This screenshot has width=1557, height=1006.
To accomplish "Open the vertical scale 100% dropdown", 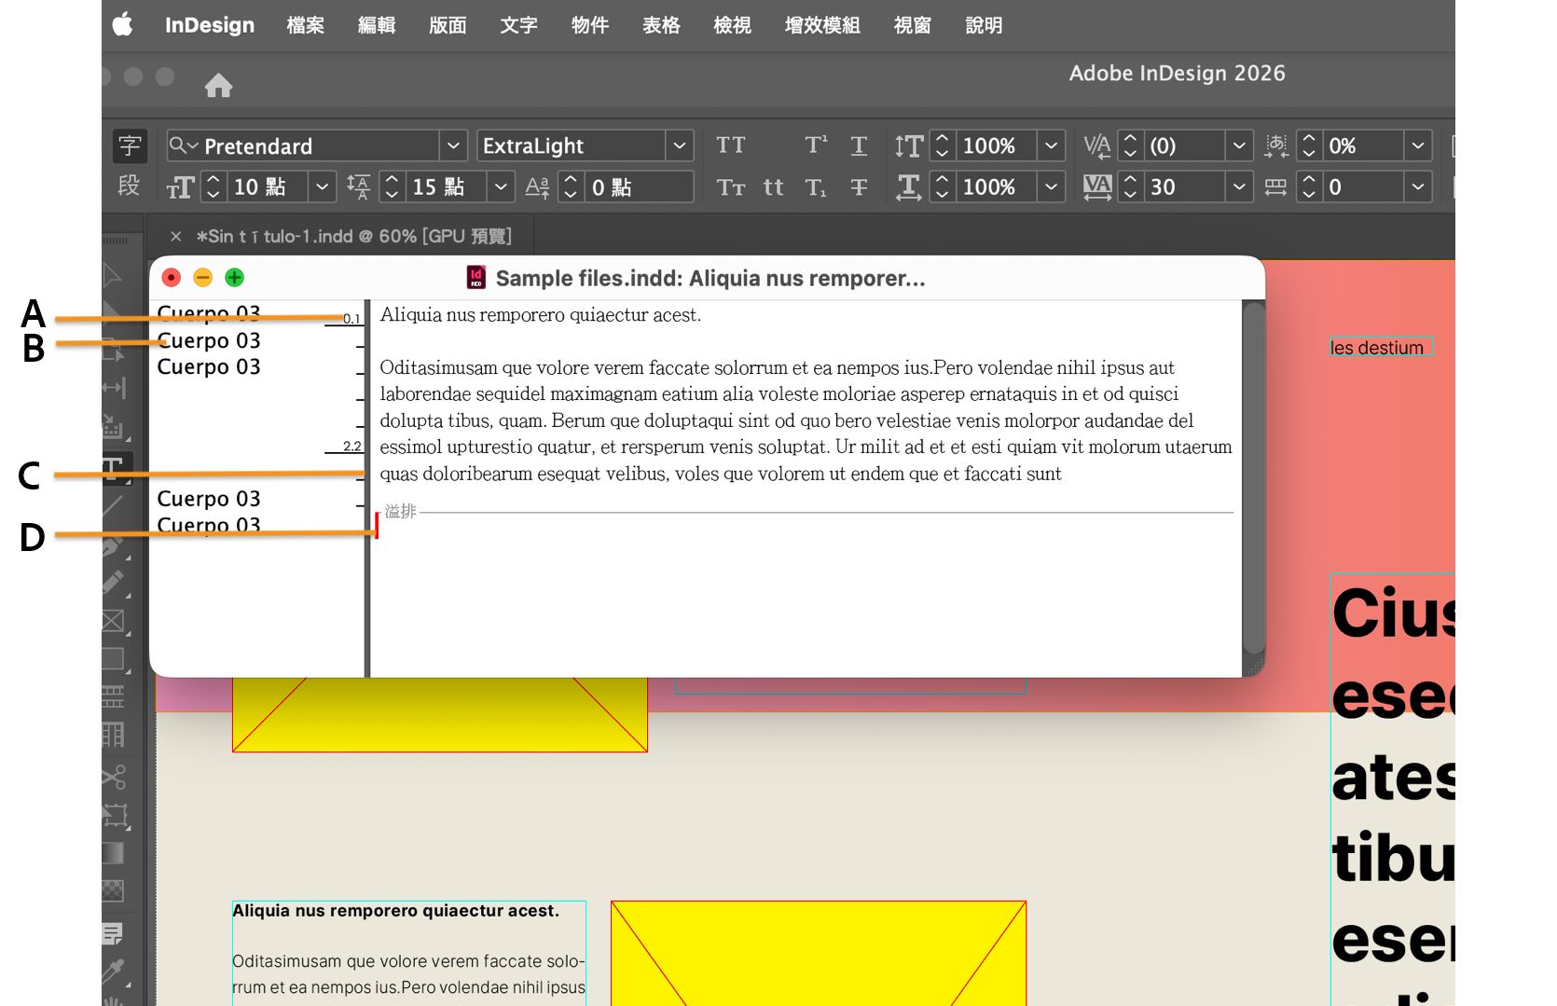I will (1051, 145).
